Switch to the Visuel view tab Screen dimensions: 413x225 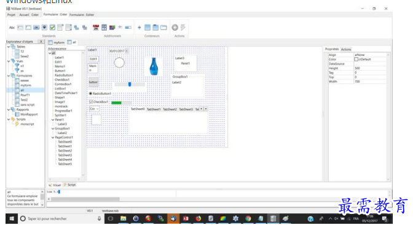[x=55, y=185]
